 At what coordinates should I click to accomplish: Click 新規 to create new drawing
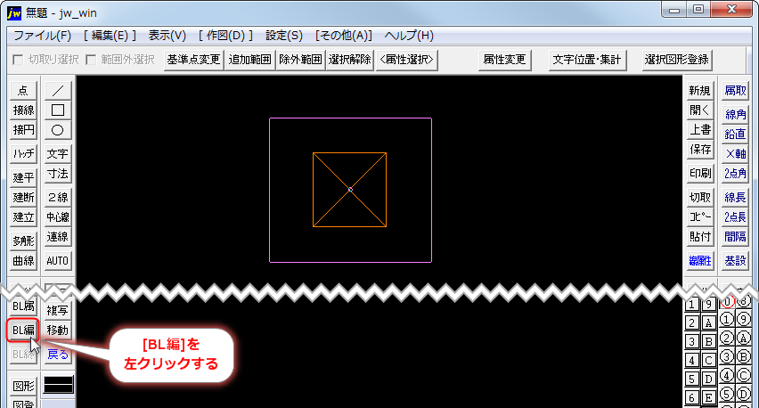click(x=700, y=91)
